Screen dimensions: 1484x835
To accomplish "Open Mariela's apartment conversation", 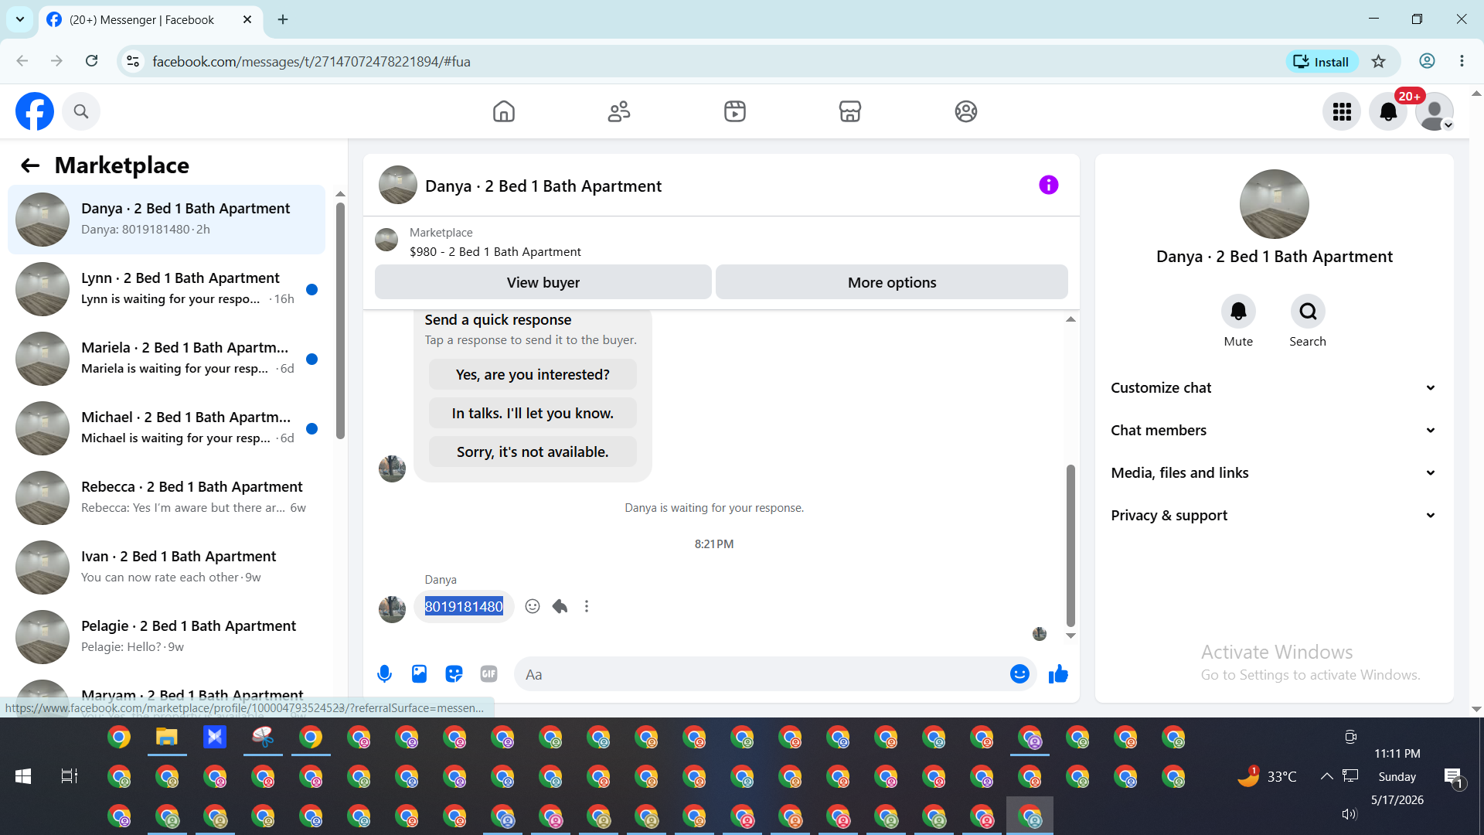I will (166, 359).
